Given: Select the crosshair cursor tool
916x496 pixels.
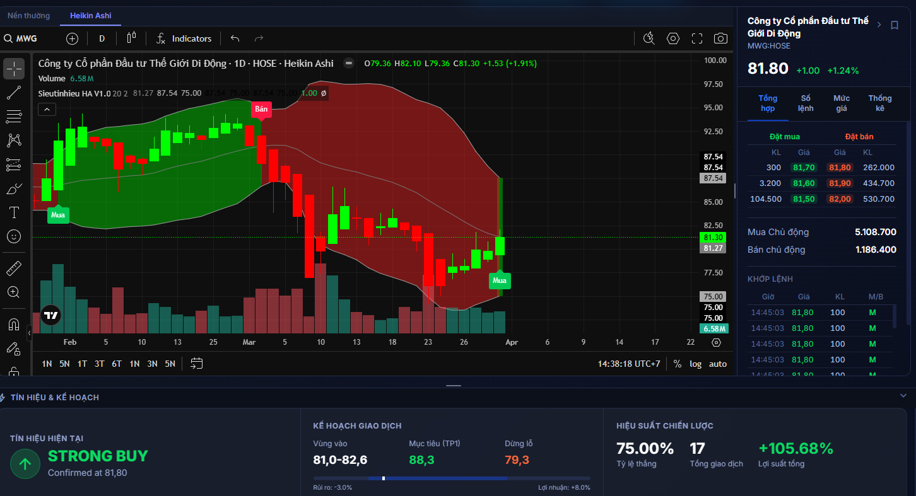Looking at the screenshot, I should pyautogui.click(x=14, y=69).
